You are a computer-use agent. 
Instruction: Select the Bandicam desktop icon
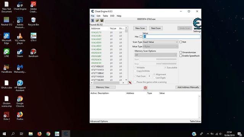click(33, 53)
